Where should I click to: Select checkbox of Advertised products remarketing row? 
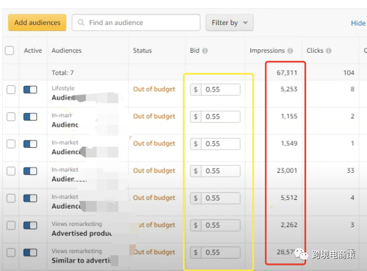(11, 225)
